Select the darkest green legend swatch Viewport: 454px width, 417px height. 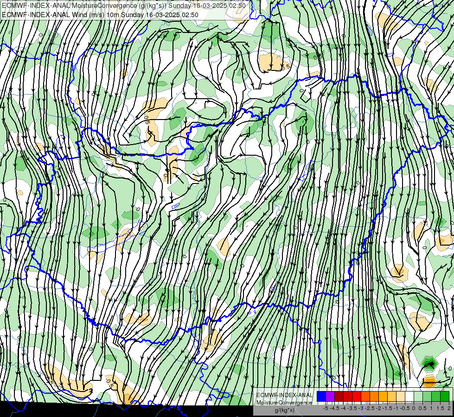point(445,397)
